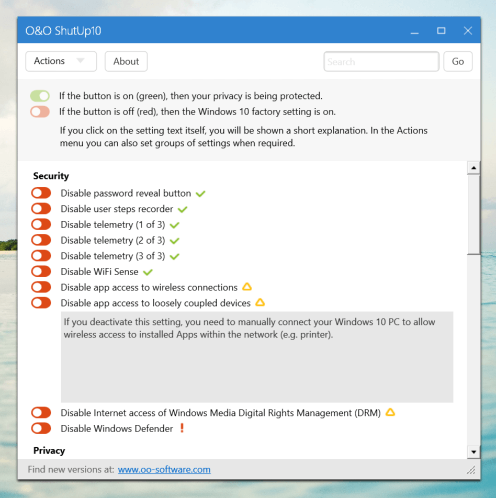Viewport: 496px width, 498px height.
Task: Click green checkmark beside password reveal button
Action: [x=200, y=194]
